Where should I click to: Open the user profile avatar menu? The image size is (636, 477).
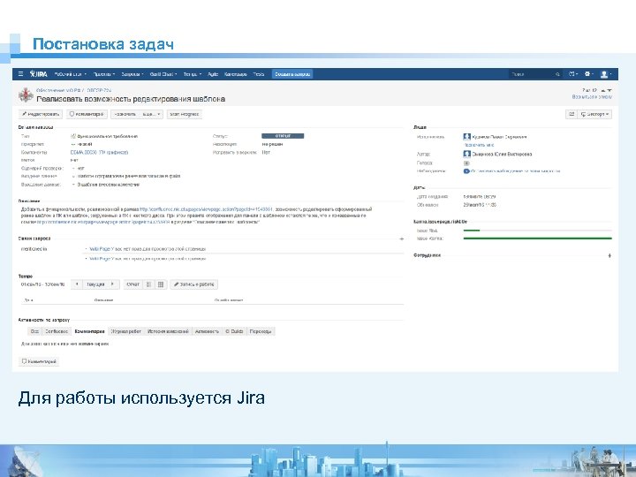pyautogui.click(x=606, y=74)
